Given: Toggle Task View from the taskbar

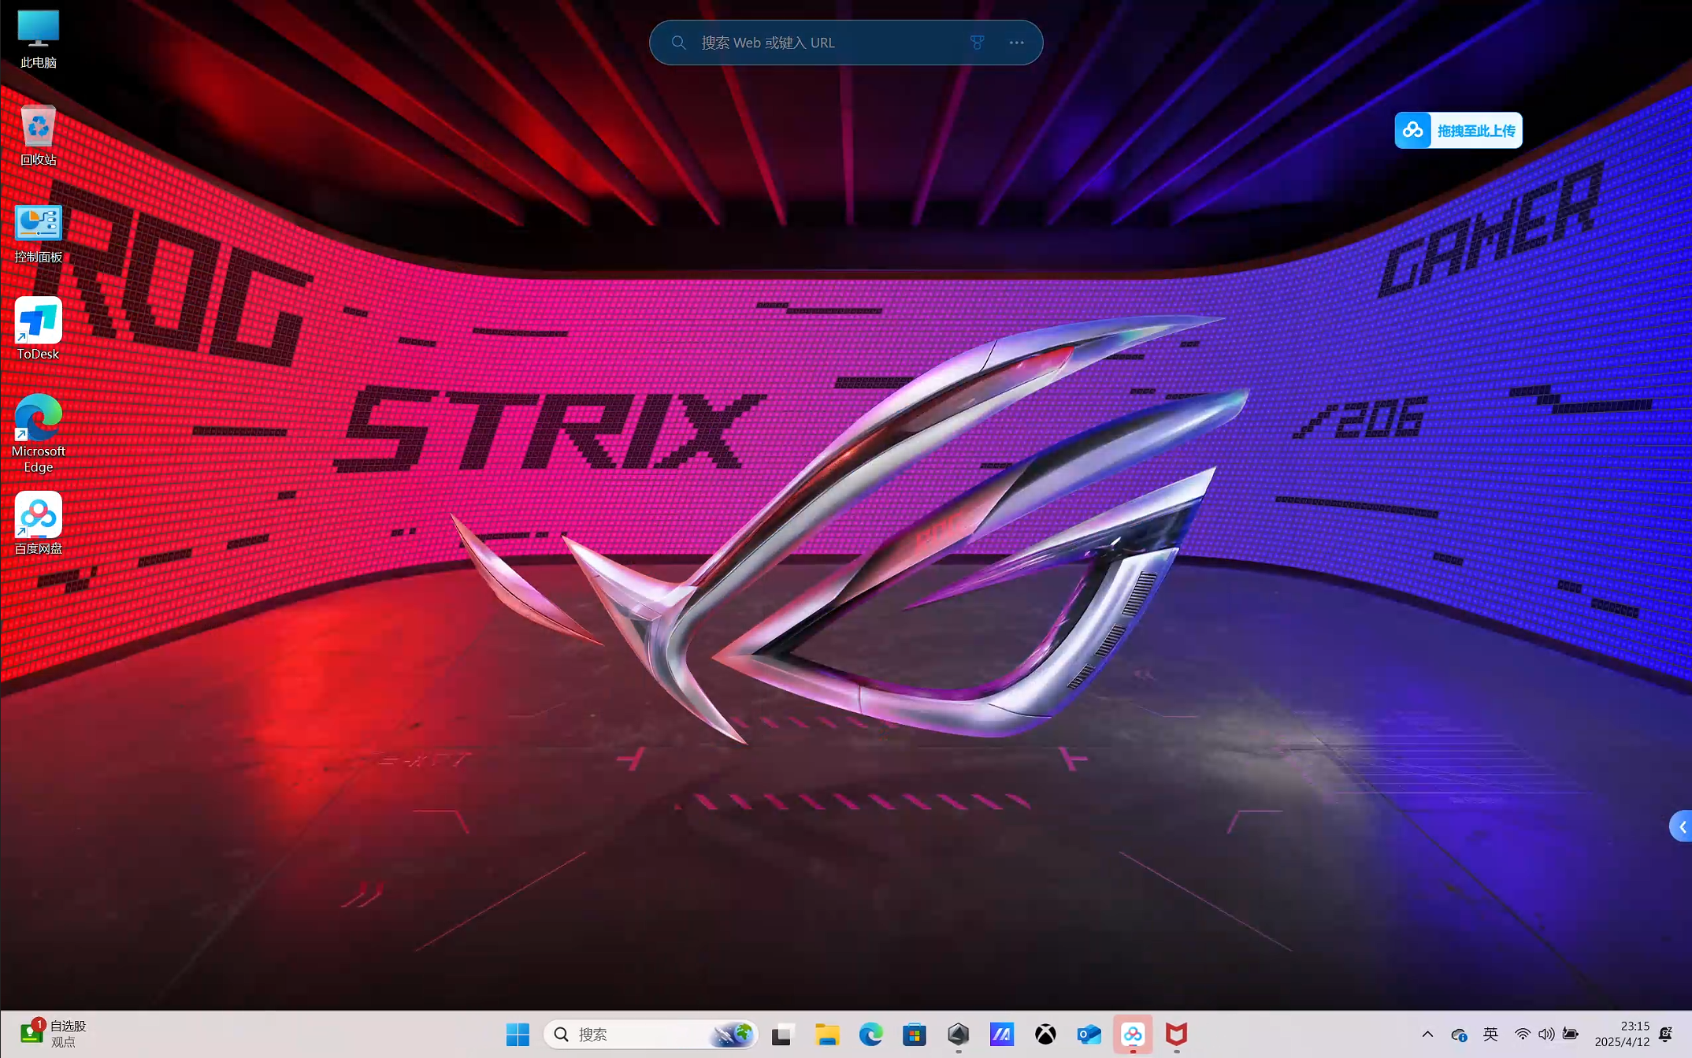Looking at the screenshot, I should (781, 1034).
